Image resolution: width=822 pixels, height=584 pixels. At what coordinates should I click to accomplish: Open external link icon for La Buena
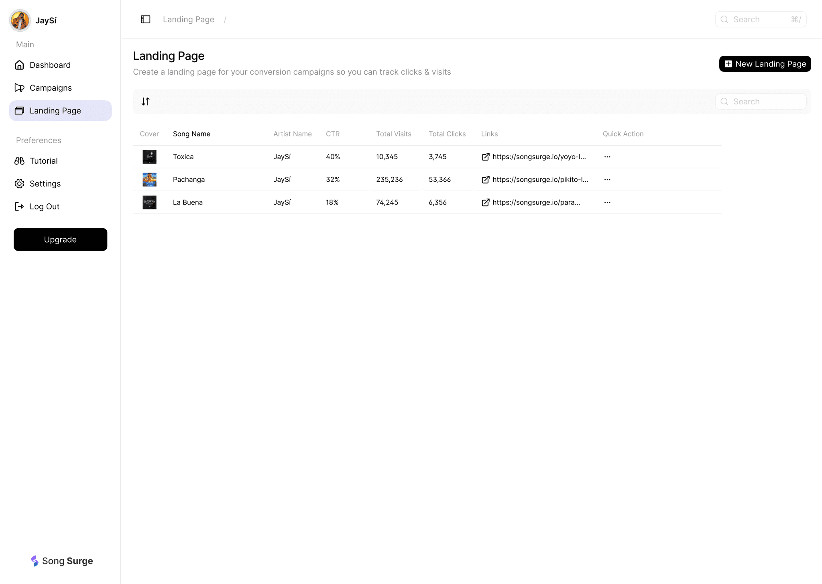tap(485, 203)
